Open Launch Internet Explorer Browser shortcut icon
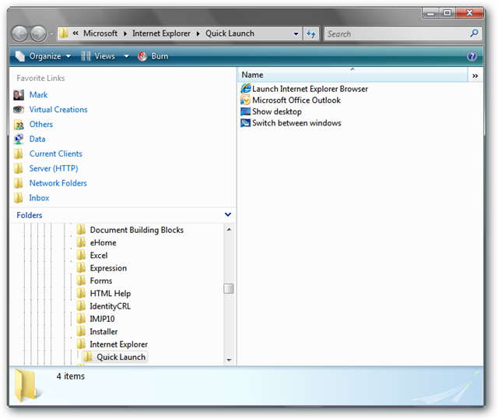 pyautogui.click(x=246, y=89)
